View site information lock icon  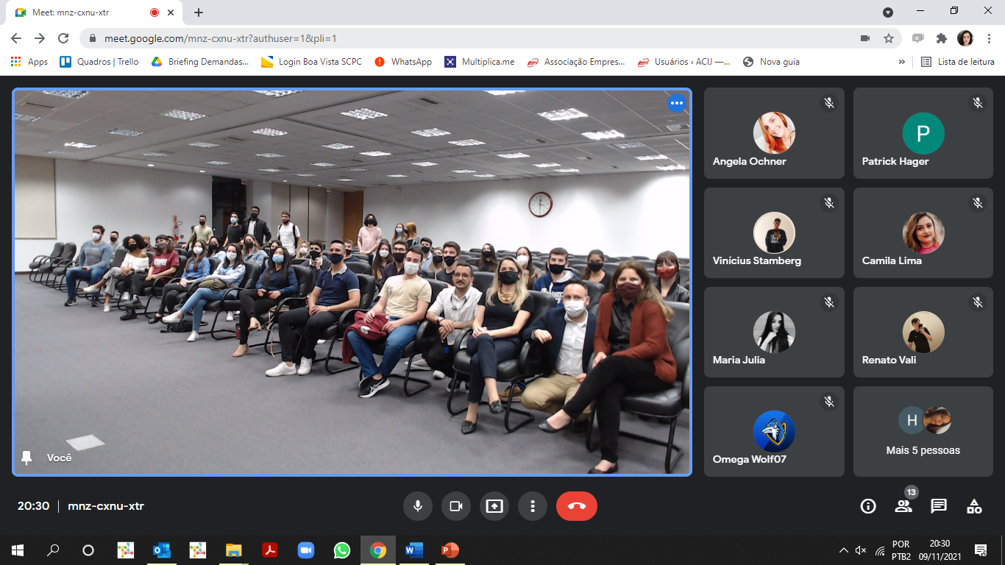92,38
